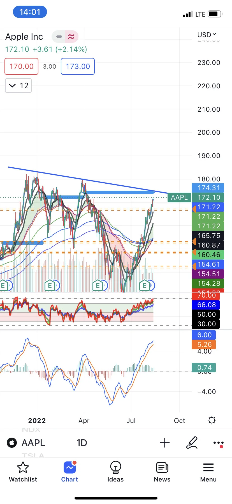
Task: Open earnings marker near July
Action: [x=145, y=286]
